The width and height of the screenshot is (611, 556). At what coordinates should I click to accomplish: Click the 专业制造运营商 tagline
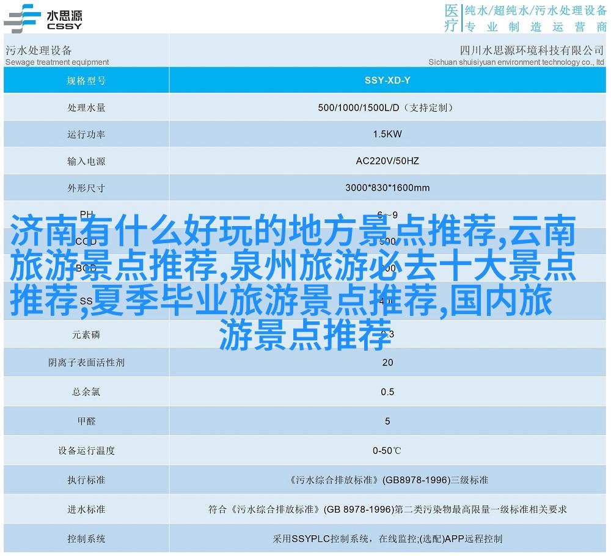[x=536, y=27]
